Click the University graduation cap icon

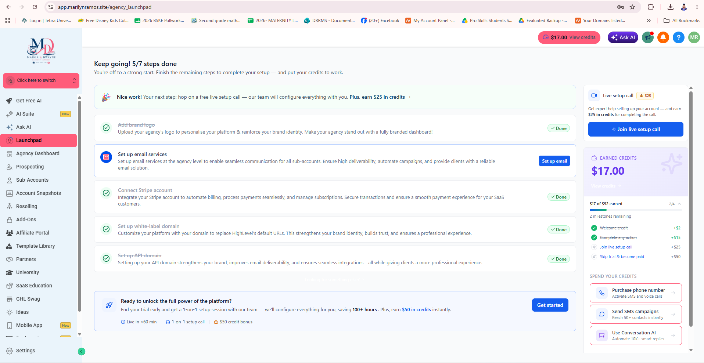tap(10, 272)
